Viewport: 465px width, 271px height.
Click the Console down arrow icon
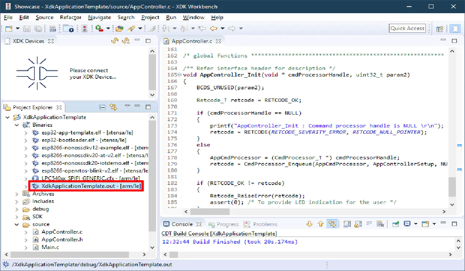coord(309,224)
